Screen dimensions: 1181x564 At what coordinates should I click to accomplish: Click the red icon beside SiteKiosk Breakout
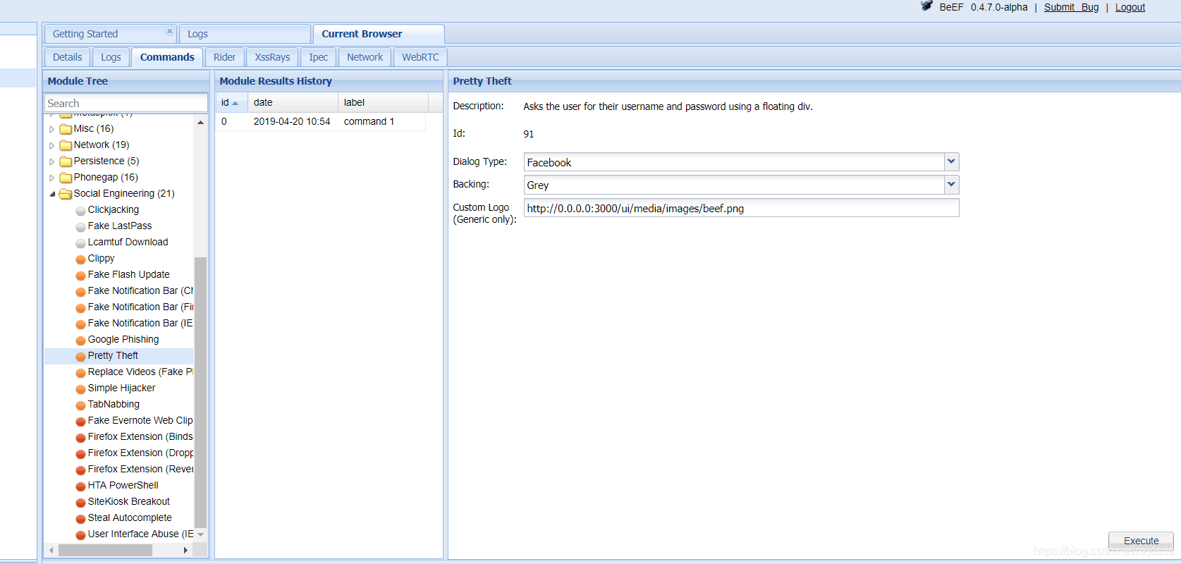point(80,503)
